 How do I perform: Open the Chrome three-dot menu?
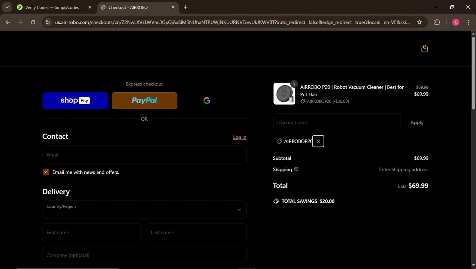click(x=468, y=22)
